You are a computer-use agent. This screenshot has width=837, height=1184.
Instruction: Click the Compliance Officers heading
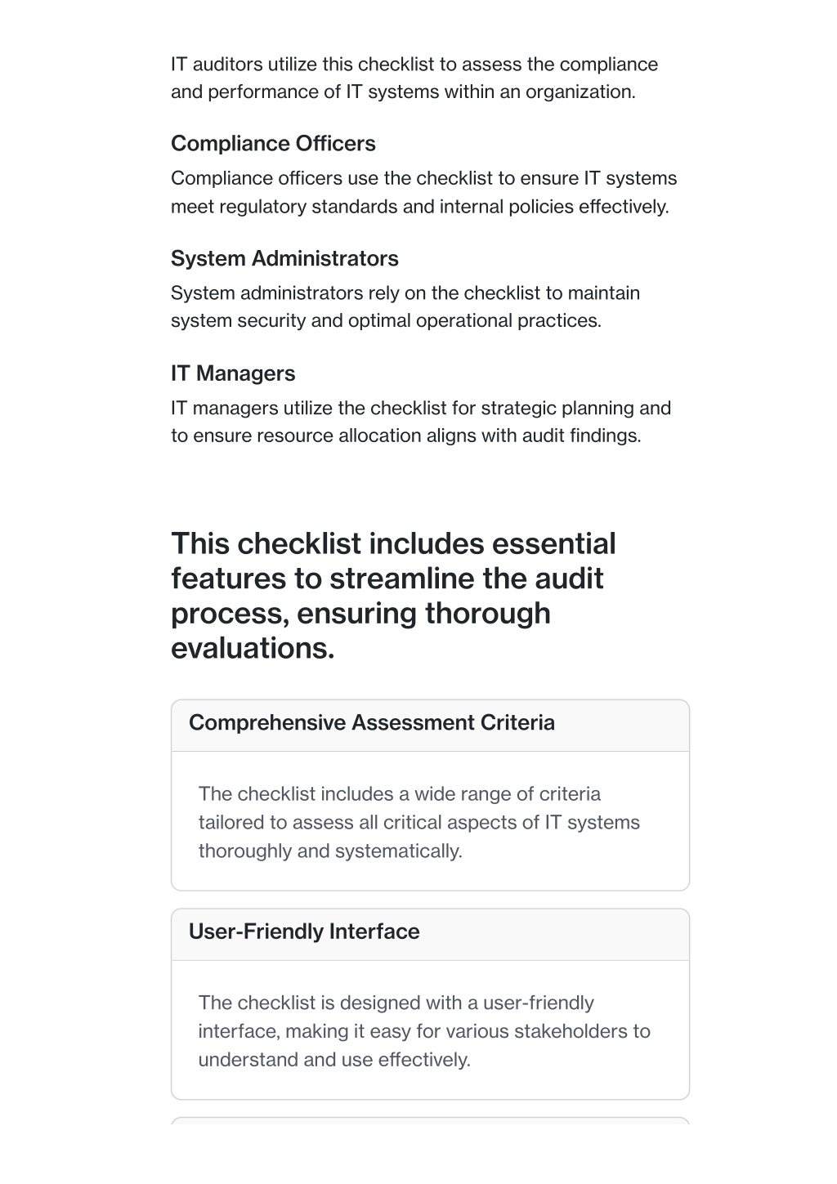tap(273, 144)
